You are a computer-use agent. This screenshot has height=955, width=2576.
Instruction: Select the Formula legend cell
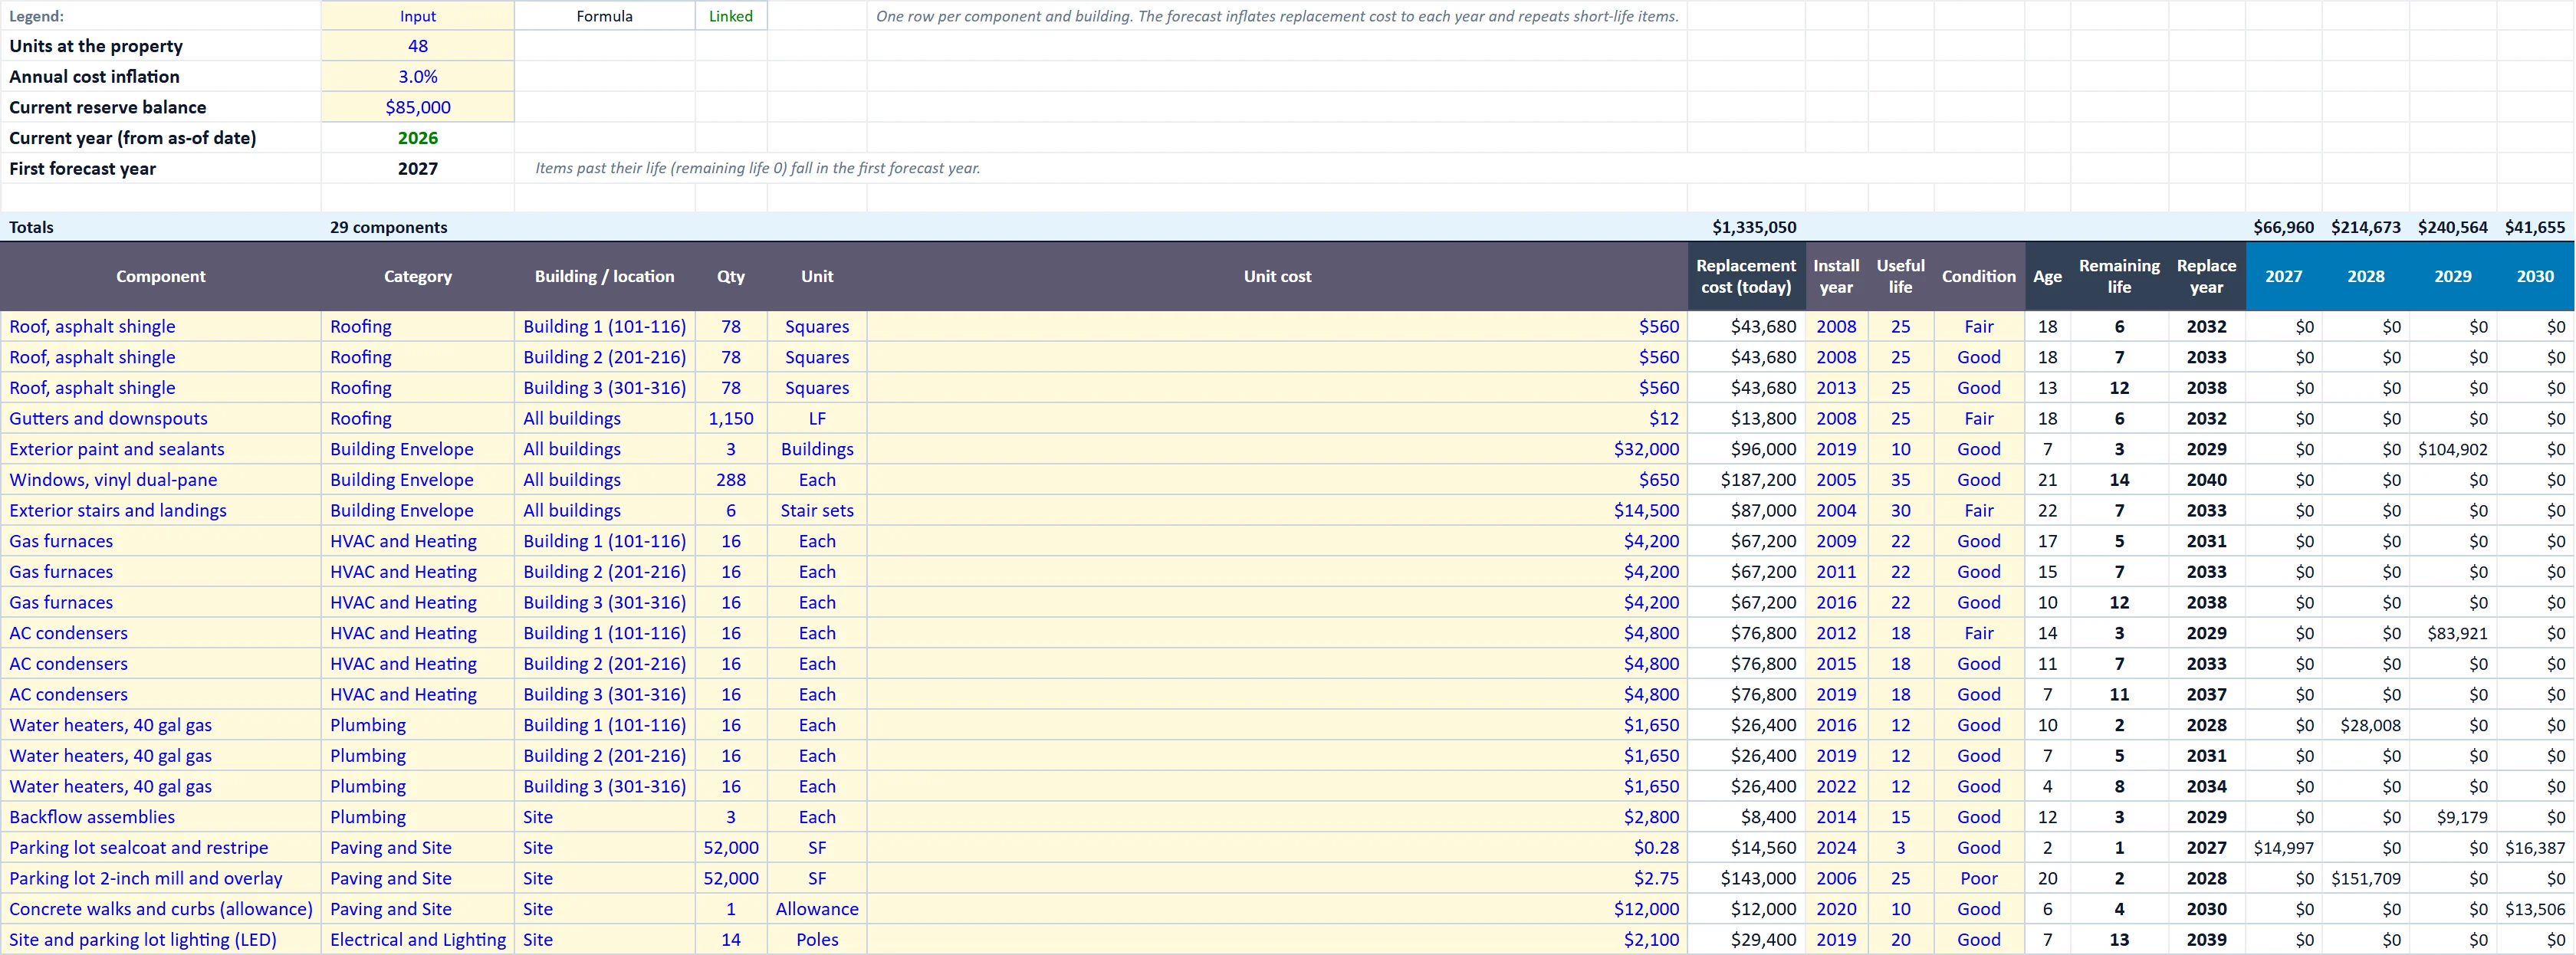pos(604,16)
